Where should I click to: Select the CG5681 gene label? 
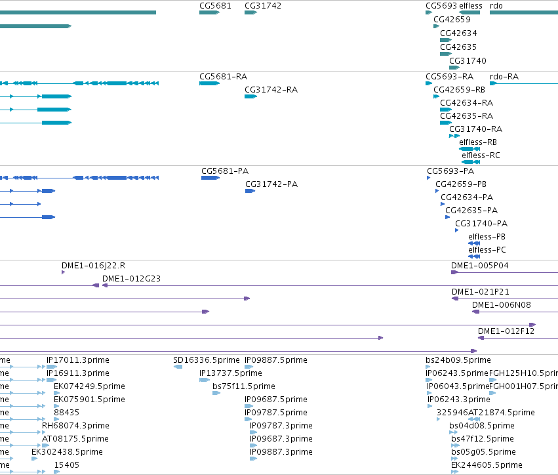(x=215, y=6)
